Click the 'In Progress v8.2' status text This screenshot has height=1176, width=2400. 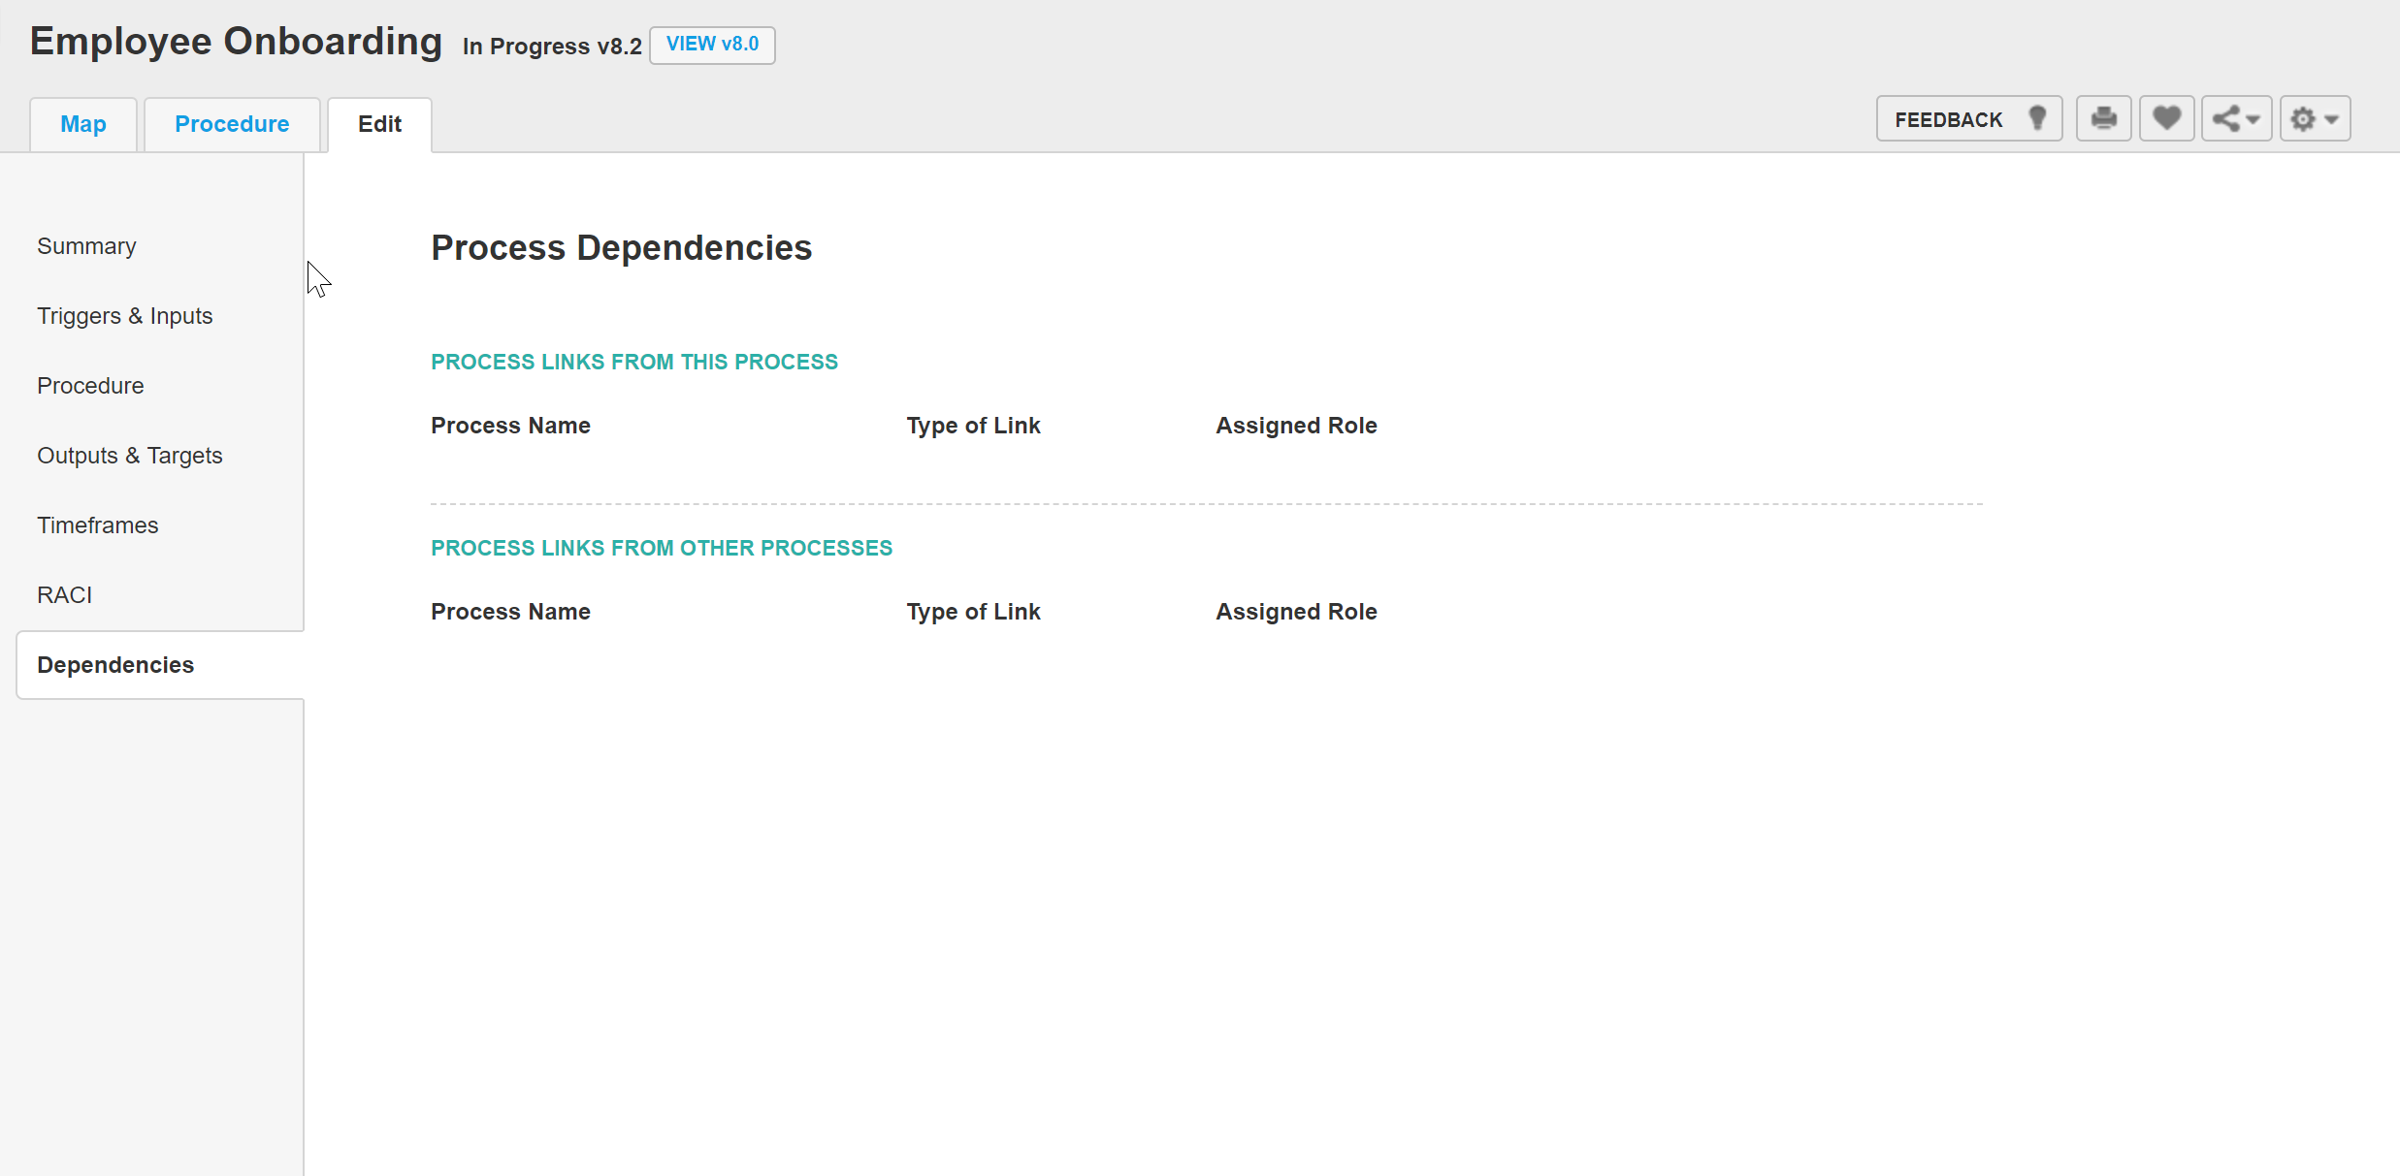(x=552, y=47)
